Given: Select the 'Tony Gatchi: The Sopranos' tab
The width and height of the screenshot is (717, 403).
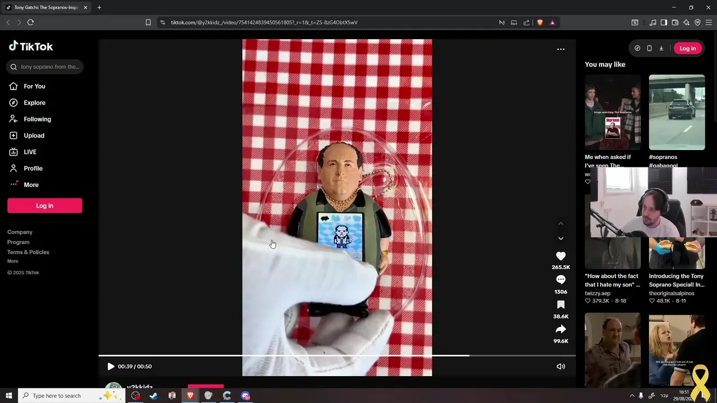Looking at the screenshot, I should coord(46,7).
